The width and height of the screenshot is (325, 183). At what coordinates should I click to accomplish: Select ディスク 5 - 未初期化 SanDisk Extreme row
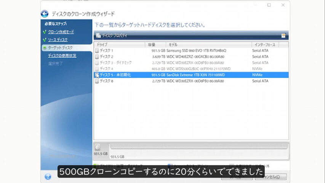click(x=191, y=75)
